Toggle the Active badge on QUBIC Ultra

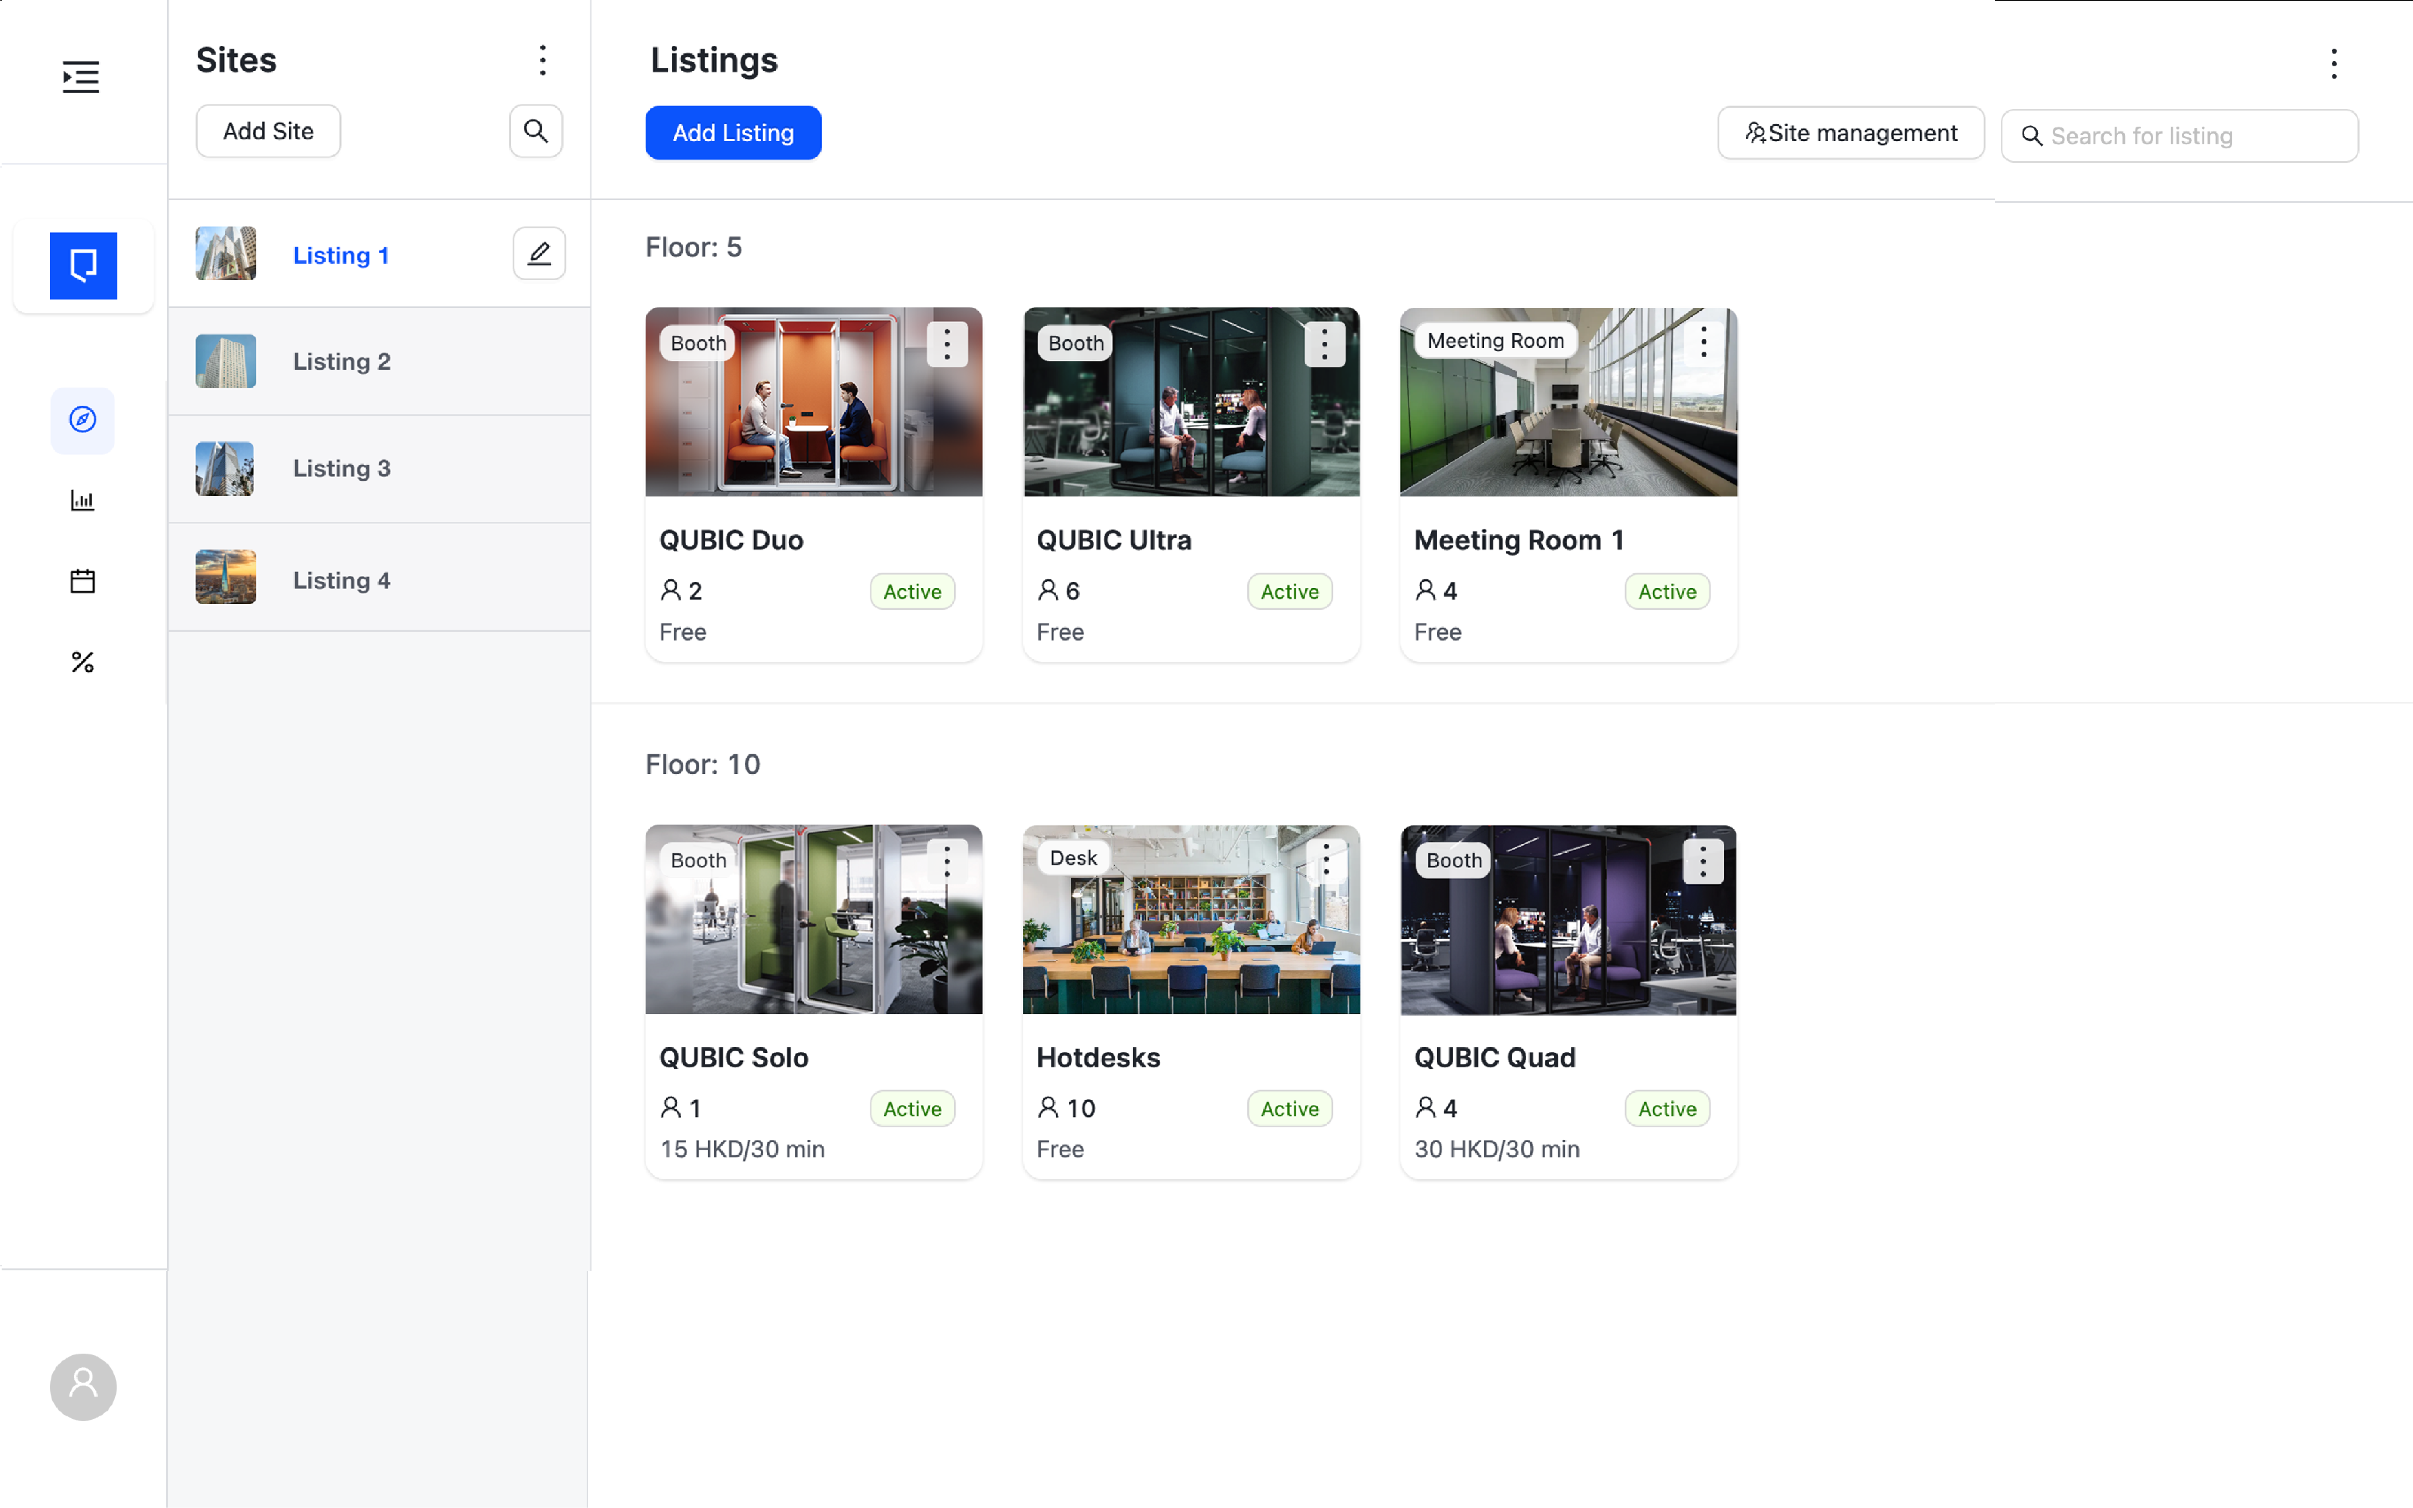click(x=1289, y=591)
